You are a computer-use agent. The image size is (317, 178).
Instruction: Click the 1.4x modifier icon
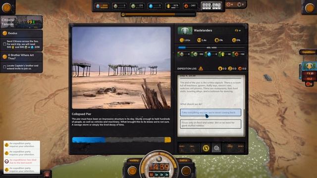click(x=199, y=40)
